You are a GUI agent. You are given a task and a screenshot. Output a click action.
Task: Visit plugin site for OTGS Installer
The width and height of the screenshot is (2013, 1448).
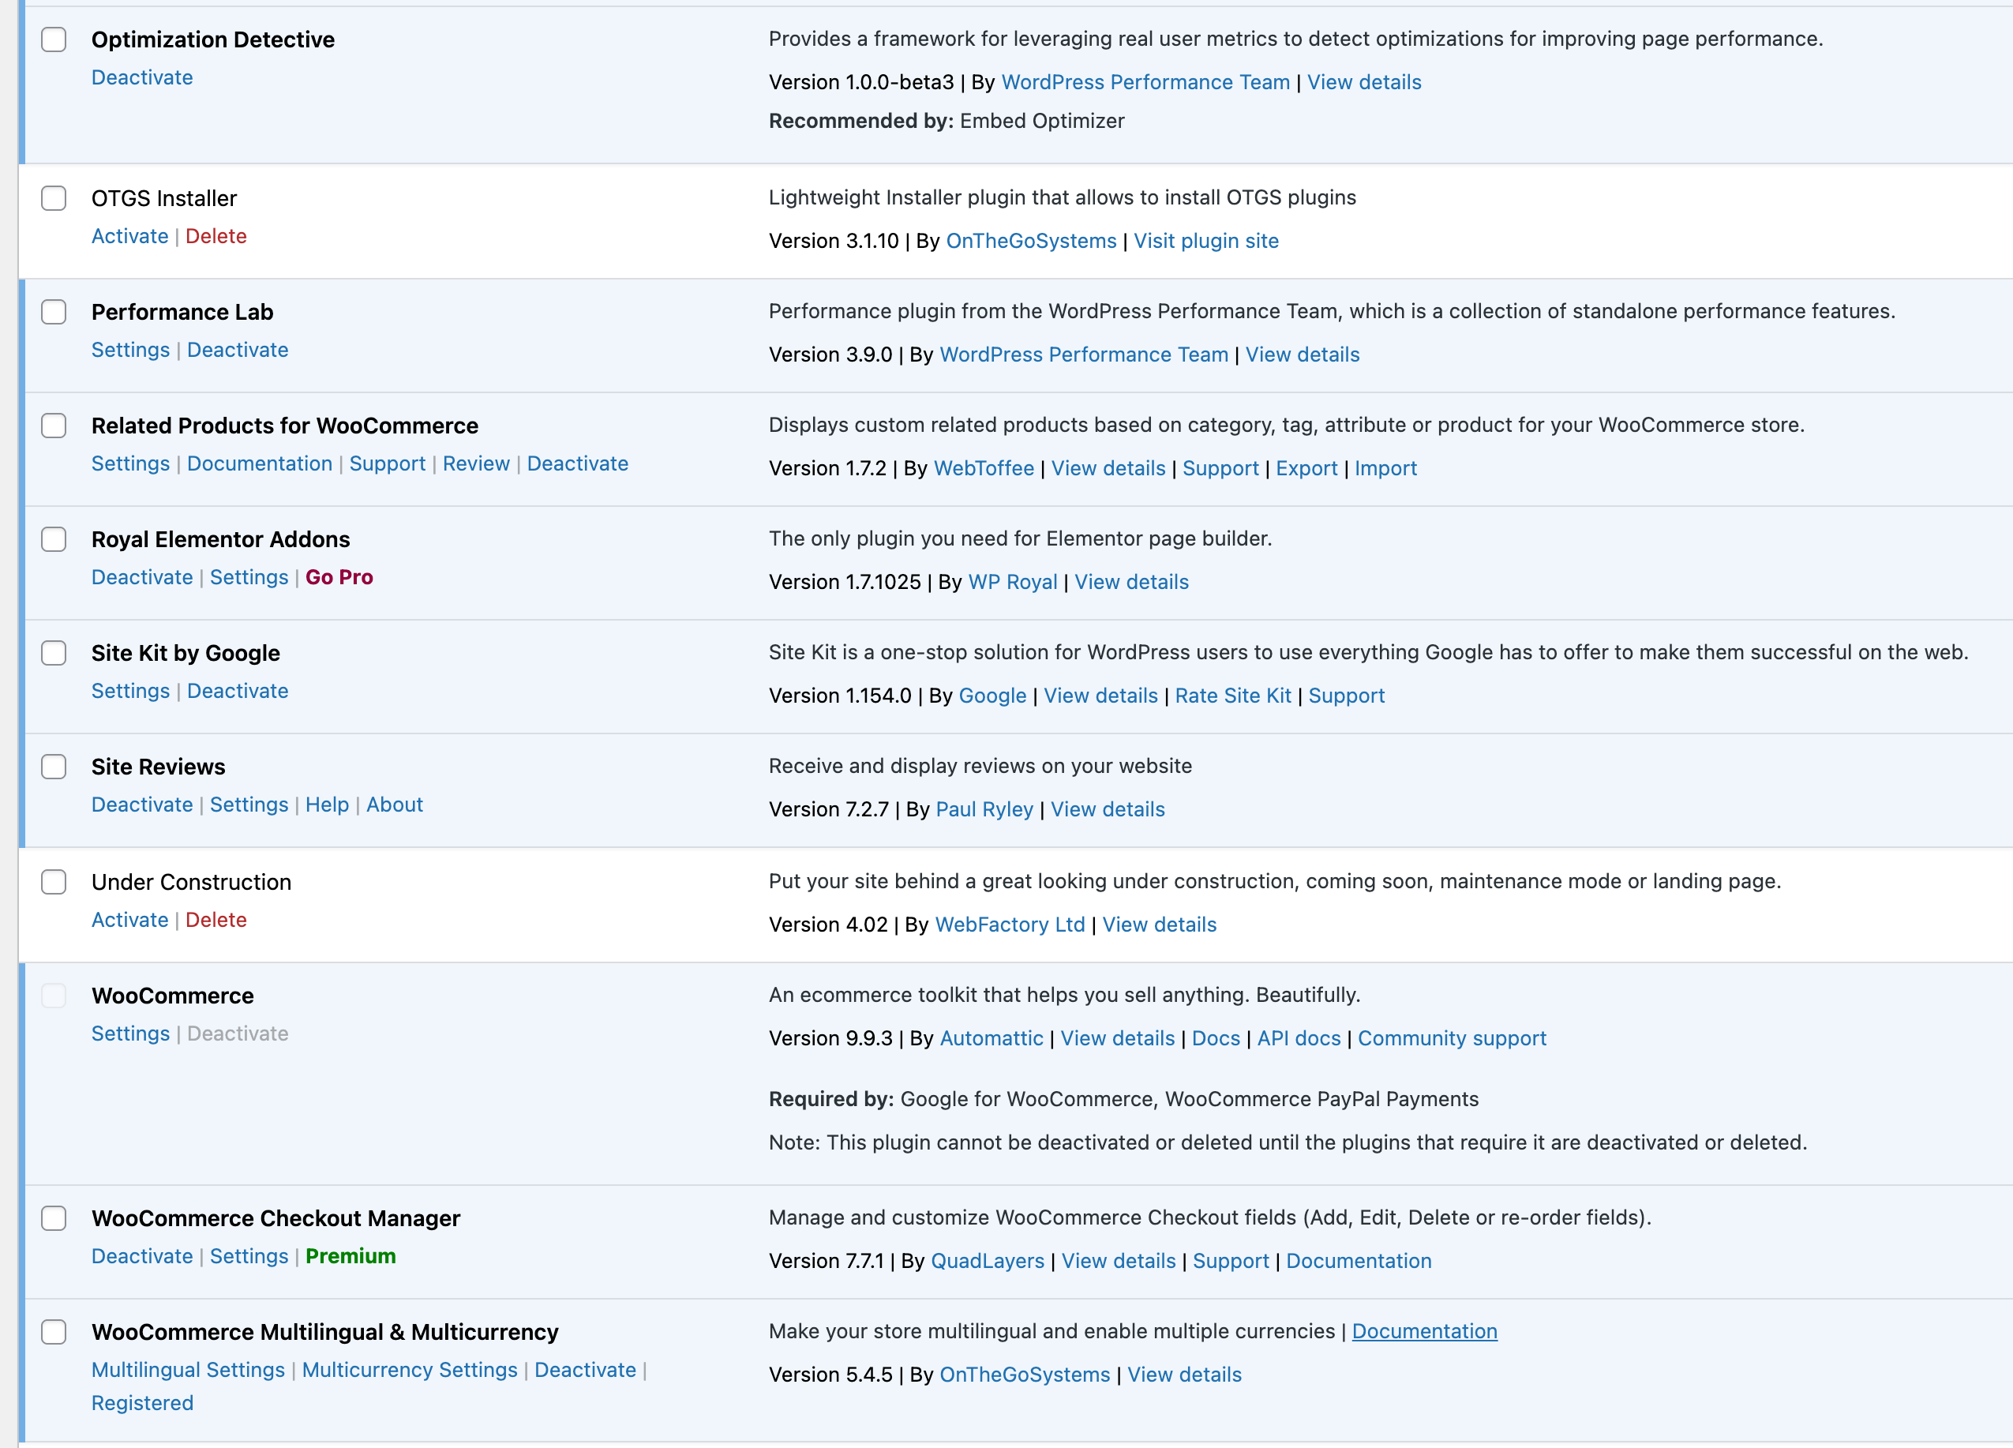pos(1206,241)
